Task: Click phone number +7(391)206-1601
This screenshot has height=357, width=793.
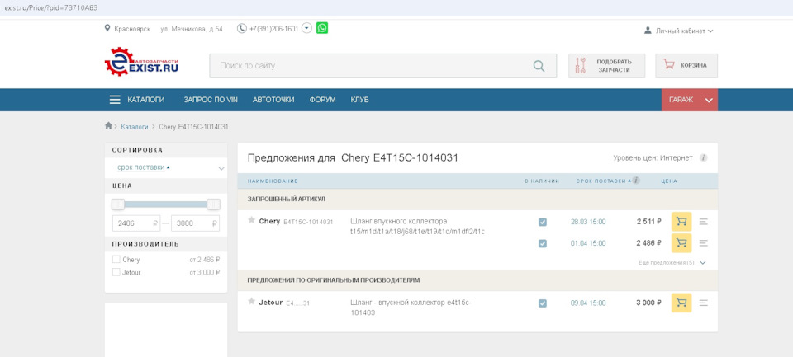Action: pos(273,29)
